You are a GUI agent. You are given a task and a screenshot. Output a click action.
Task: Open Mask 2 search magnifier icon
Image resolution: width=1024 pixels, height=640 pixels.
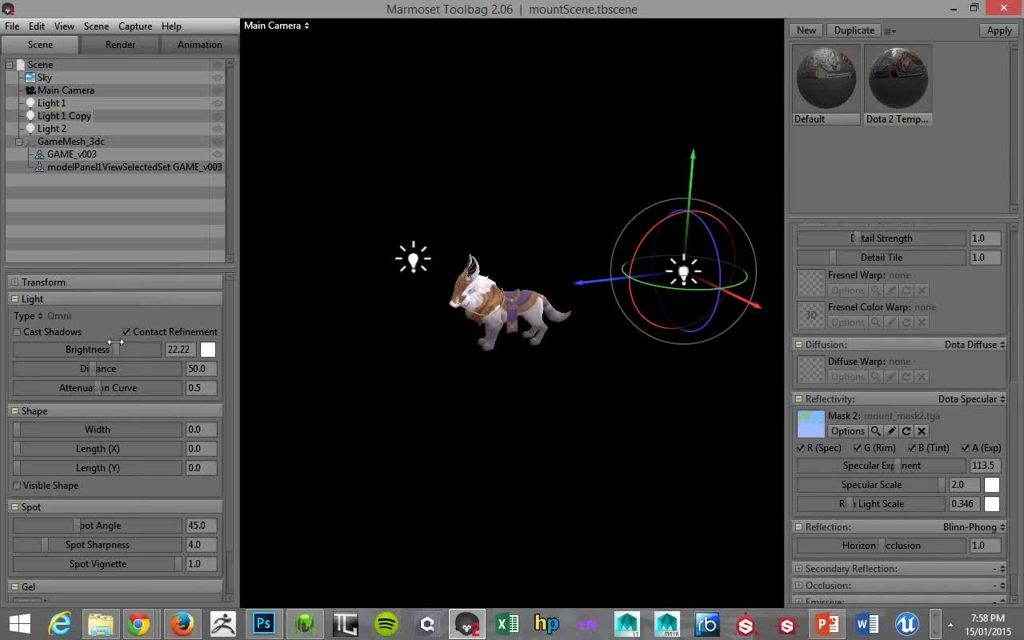click(876, 431)
